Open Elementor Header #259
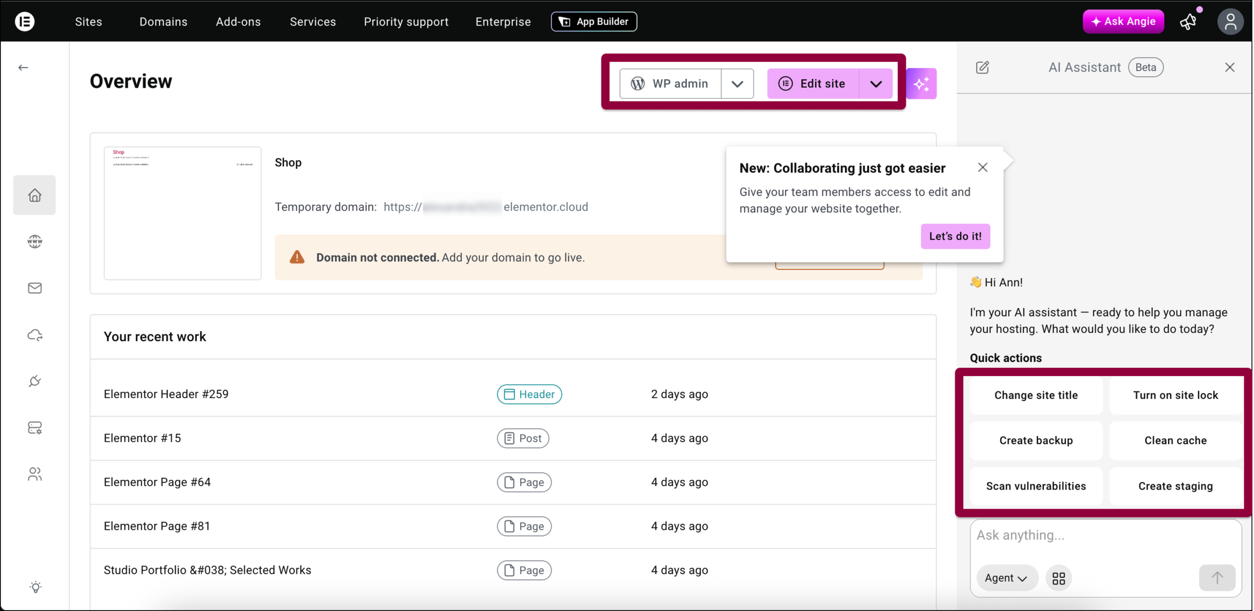This screenshot has width=1254, height=611. [166, 394]
